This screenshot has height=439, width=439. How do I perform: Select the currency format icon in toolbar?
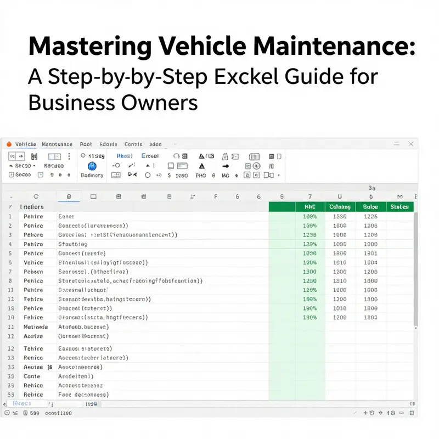coord(169,175)
